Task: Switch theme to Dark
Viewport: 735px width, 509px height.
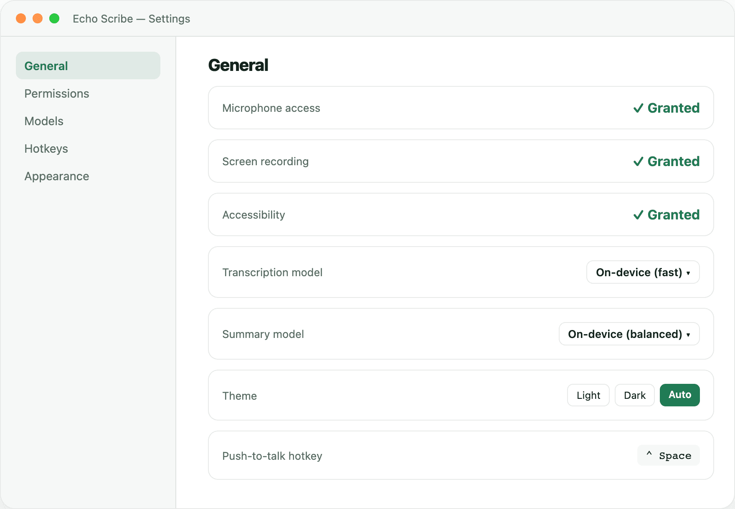Action: point(635,395)
